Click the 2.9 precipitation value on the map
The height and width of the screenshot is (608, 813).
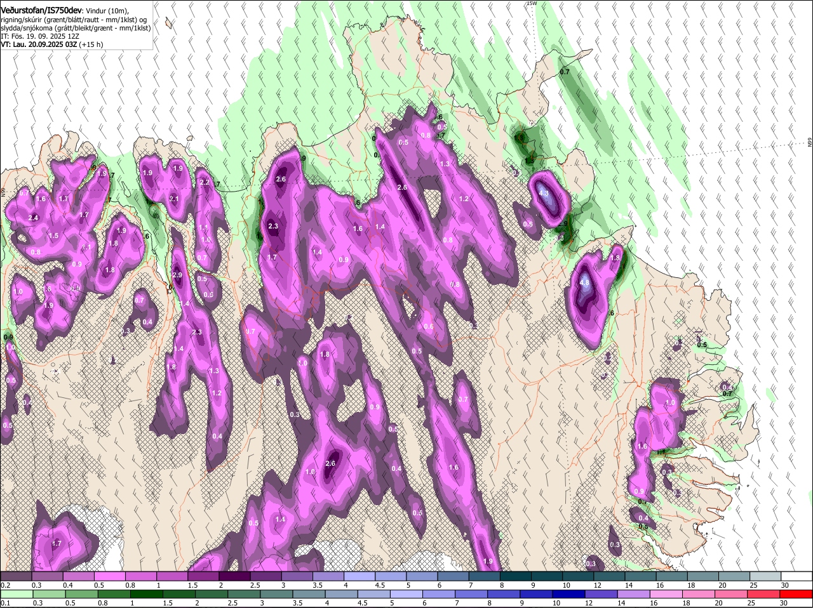pyautogui.click(x=177, y=275)
